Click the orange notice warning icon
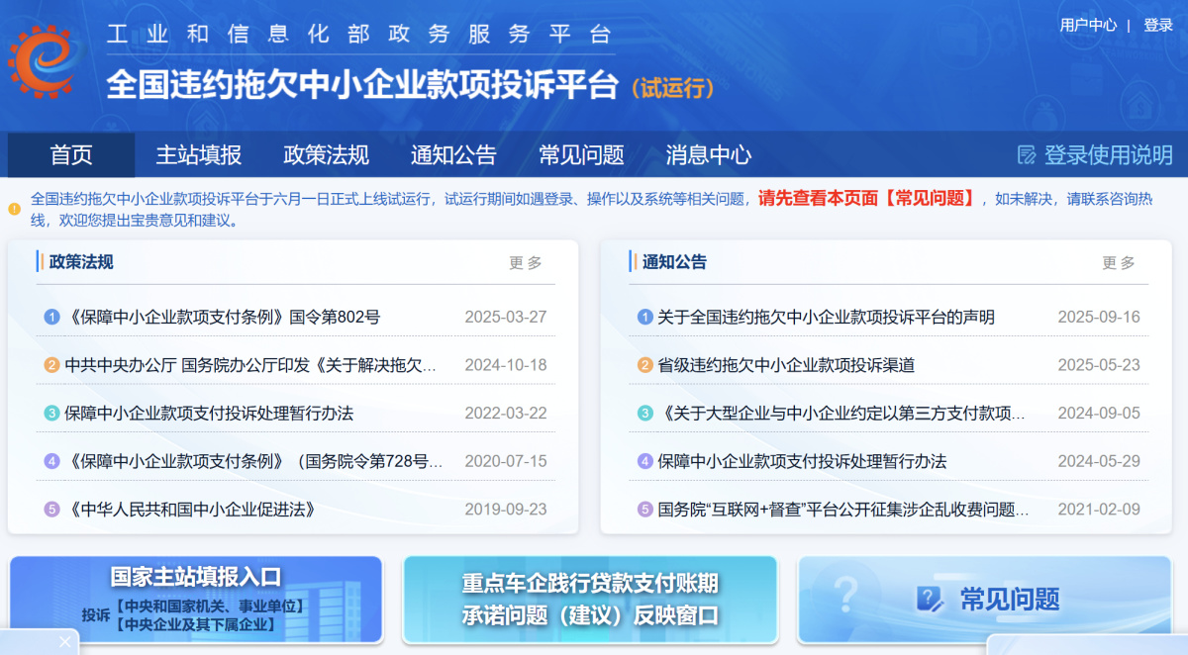The image size is (1188, 655). coord(14,209)
